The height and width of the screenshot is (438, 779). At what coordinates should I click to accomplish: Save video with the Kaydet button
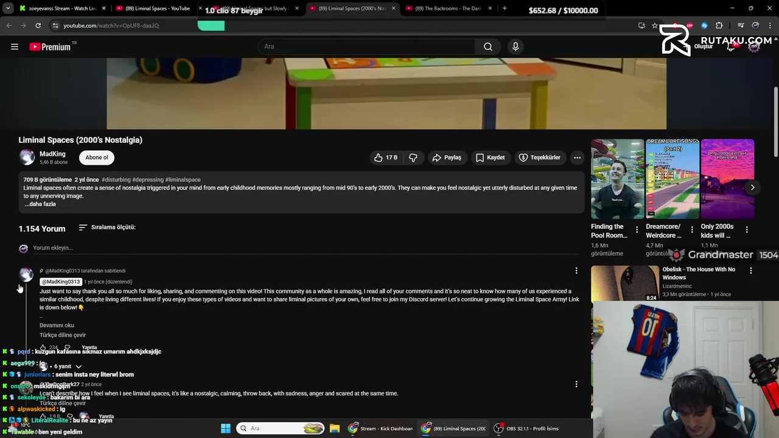coord(491,158)
